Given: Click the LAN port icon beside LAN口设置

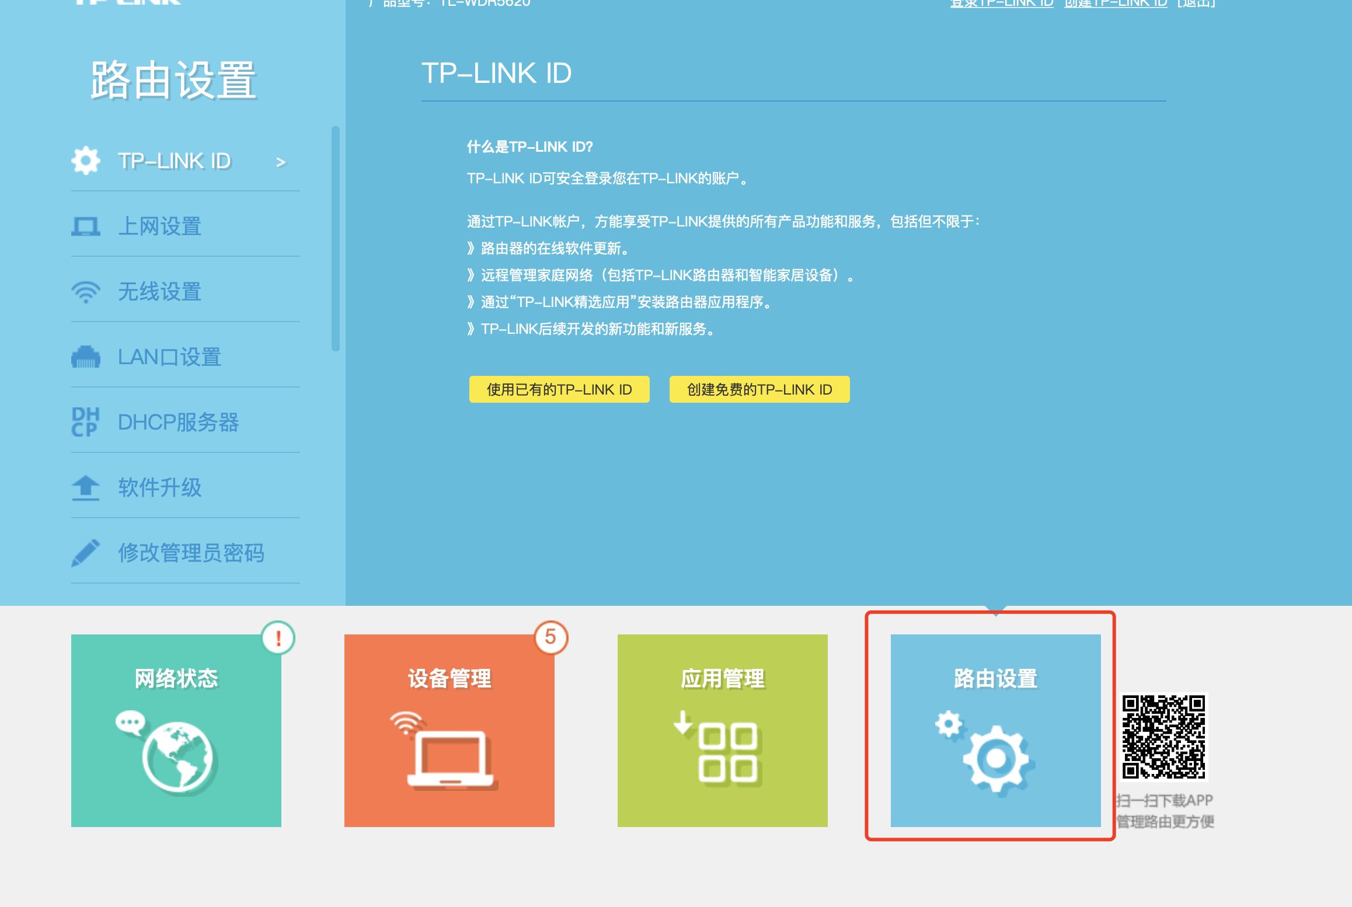Looking at the screenshot, I should (x=86, y=357).
